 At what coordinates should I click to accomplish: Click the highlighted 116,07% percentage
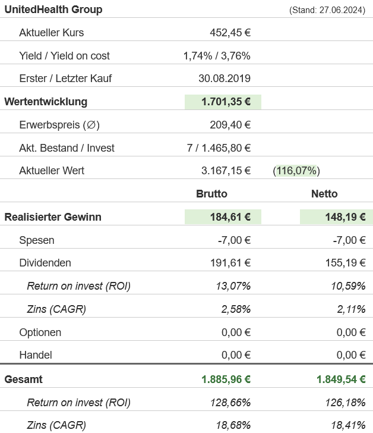pos(297,171)
